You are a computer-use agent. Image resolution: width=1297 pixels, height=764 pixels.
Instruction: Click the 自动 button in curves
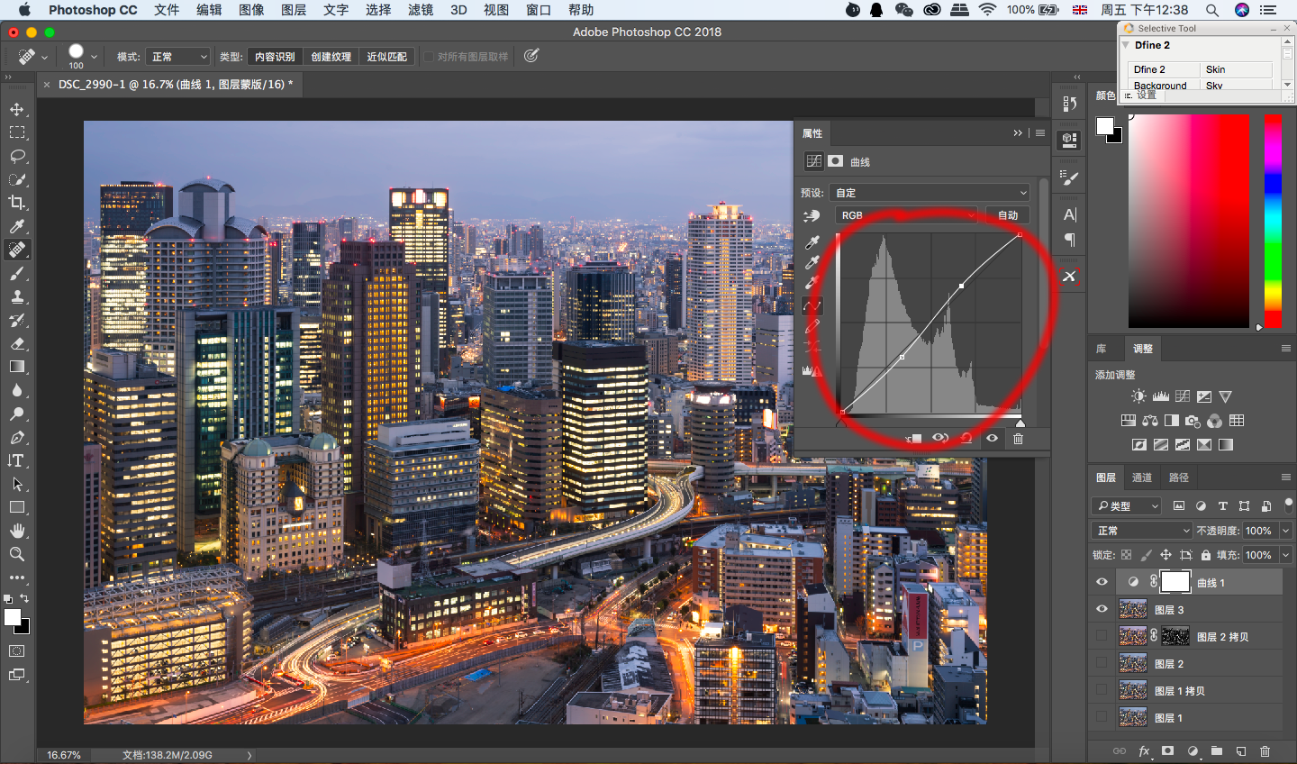click(1008, 215)
